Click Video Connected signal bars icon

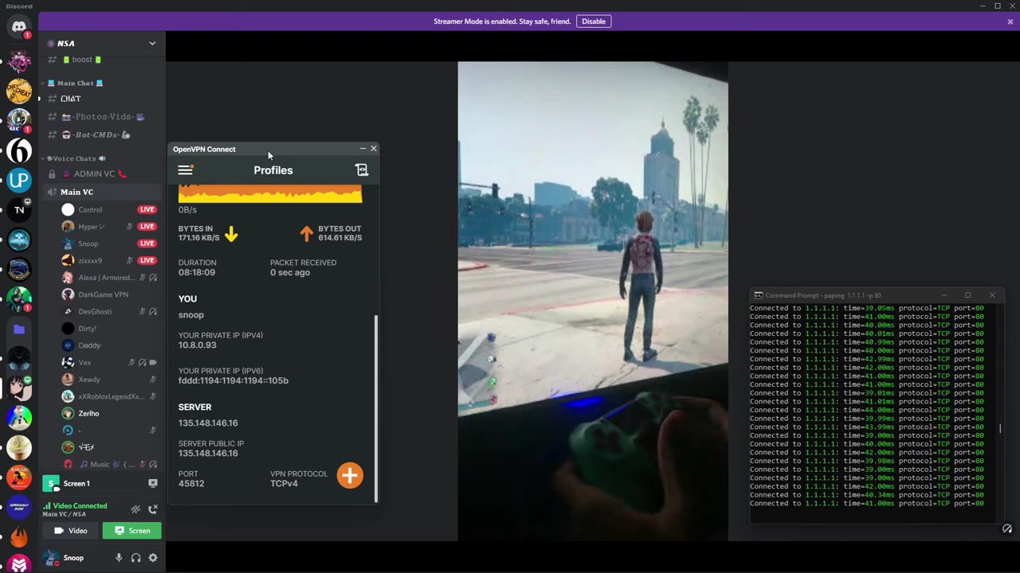pos(47,506)
